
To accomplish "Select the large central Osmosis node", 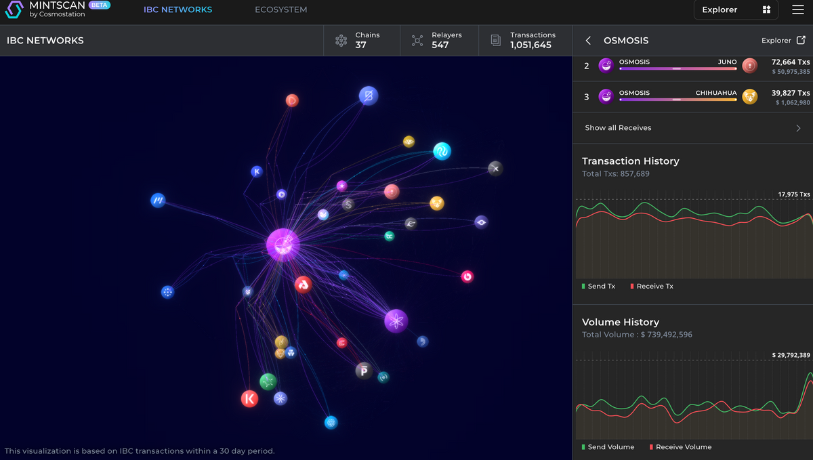I will 283,245.
